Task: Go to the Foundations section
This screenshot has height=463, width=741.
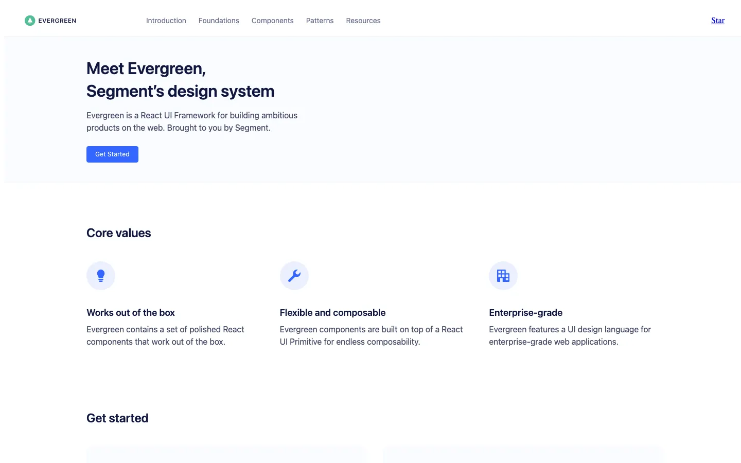Action: pos(219,21)
